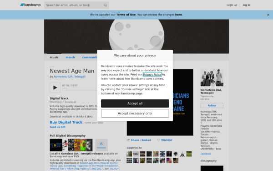
Task: Click the sidebar band name Nameless (UA, Ternopil)
Action: pyautogui.click(x=211, y=92)
